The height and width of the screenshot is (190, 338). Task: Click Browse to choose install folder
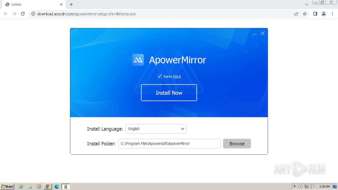(x=237, y=144)
